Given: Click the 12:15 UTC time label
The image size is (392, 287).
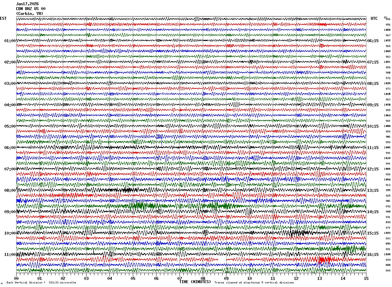Looking at the screenshot, I should point(373,169).
